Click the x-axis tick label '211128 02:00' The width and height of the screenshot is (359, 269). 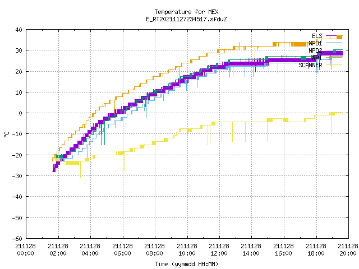(x=58, y=249)
